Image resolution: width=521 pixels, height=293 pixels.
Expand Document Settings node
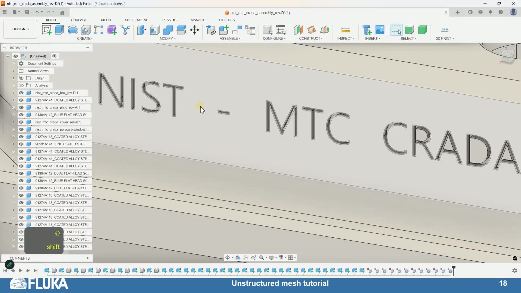click(x=13, y=63)
